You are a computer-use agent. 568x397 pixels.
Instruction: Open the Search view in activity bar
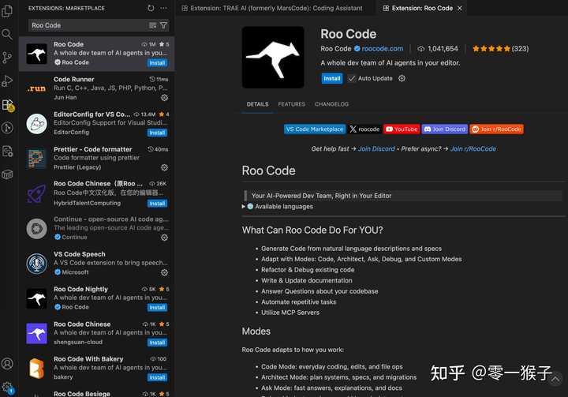(x=7, y=35)
